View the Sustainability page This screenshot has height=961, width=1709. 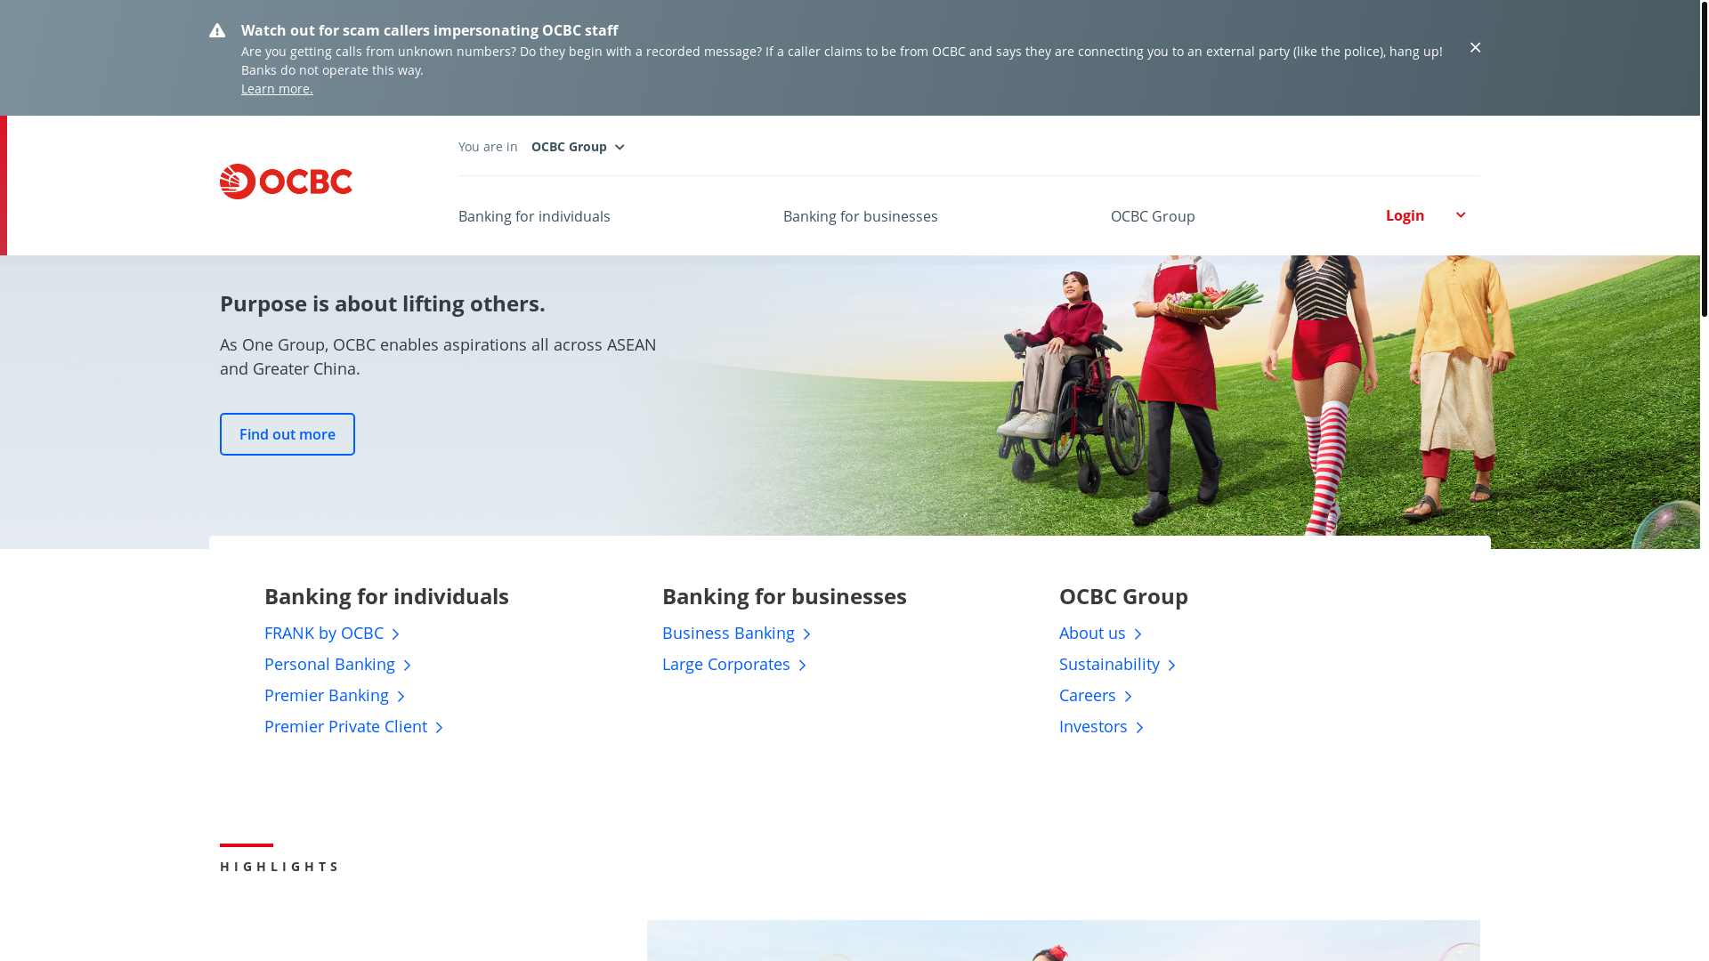click(1118, 664)
